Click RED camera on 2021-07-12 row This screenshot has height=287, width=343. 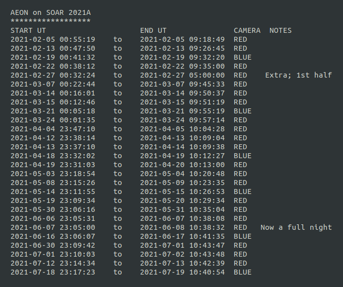click(x=240, y=263)
